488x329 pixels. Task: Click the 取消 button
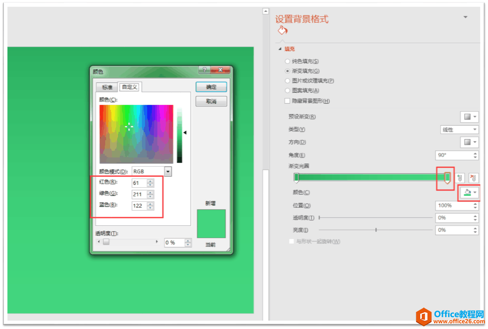(211, 101)
